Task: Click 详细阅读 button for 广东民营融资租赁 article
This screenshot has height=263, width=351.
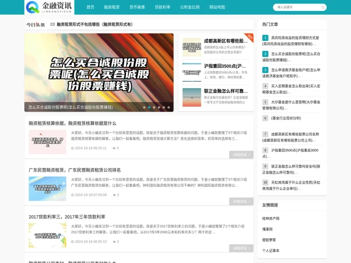Action: click(x=241, y=202)
